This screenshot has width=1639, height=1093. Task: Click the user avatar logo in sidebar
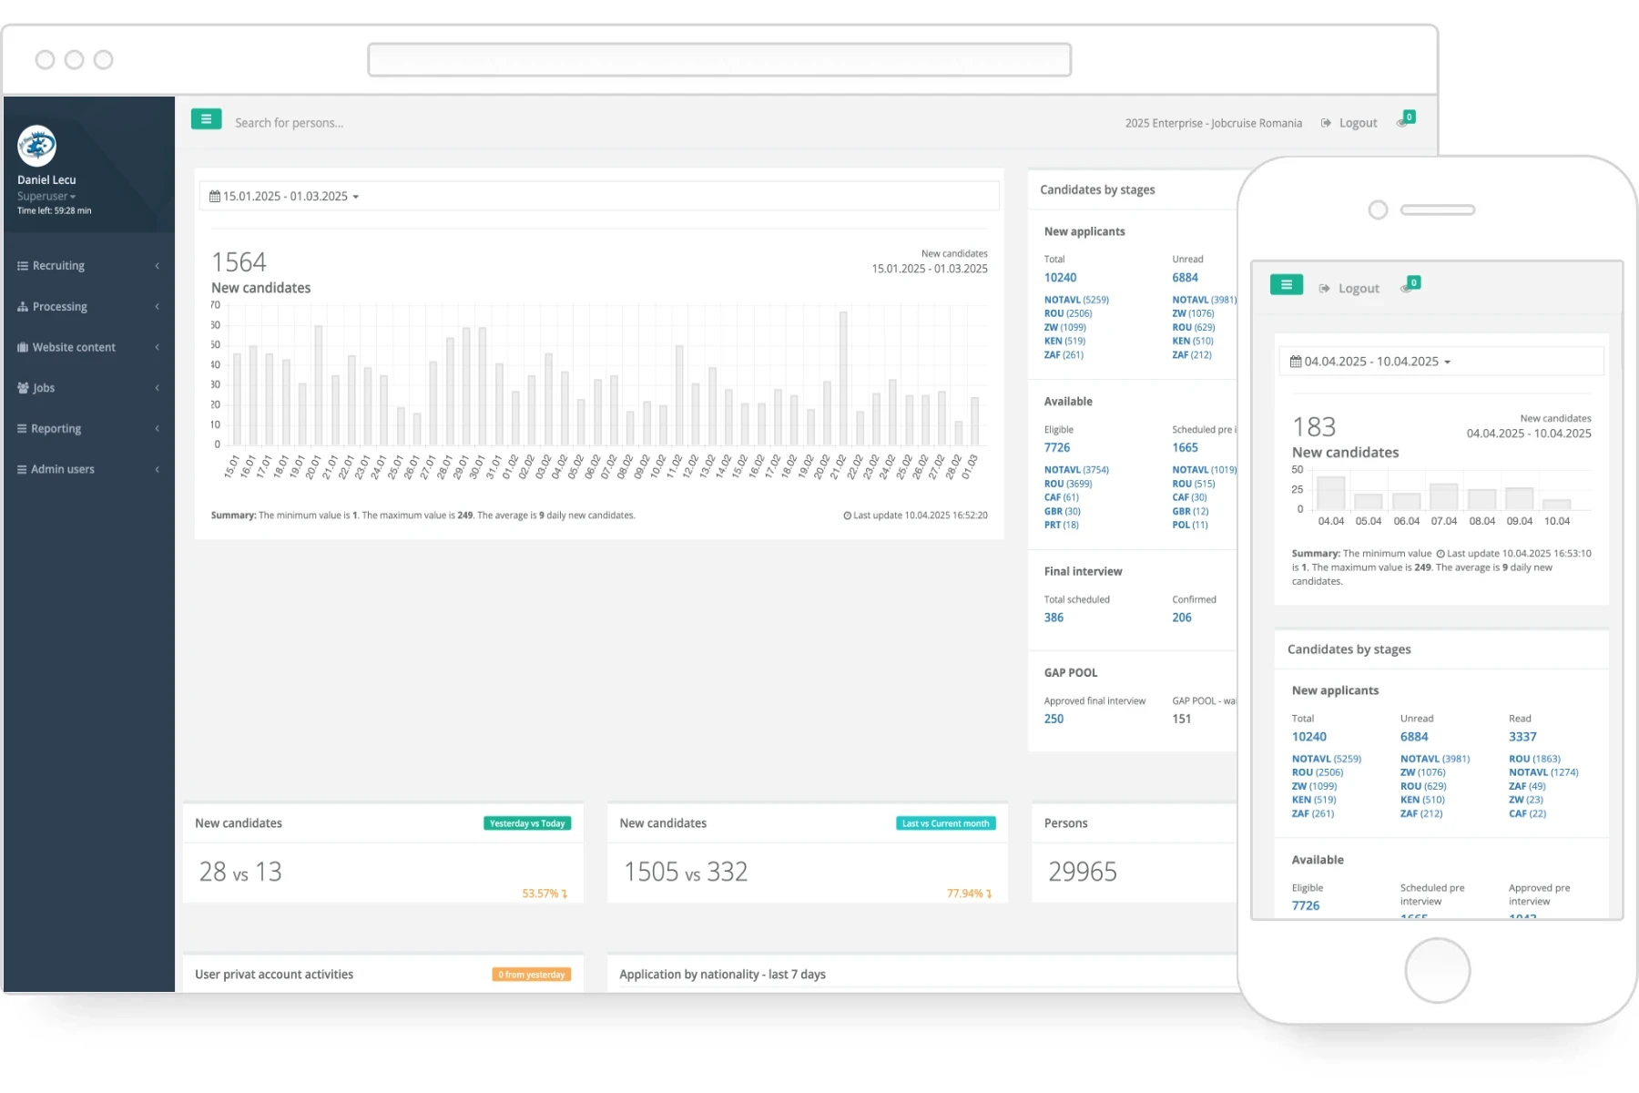pyautogui.click(x=37, y=146)
